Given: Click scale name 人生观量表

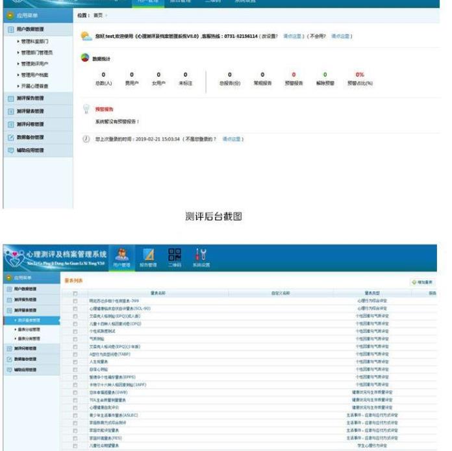Looking at the screenshot, I should (x=99, y=362).
